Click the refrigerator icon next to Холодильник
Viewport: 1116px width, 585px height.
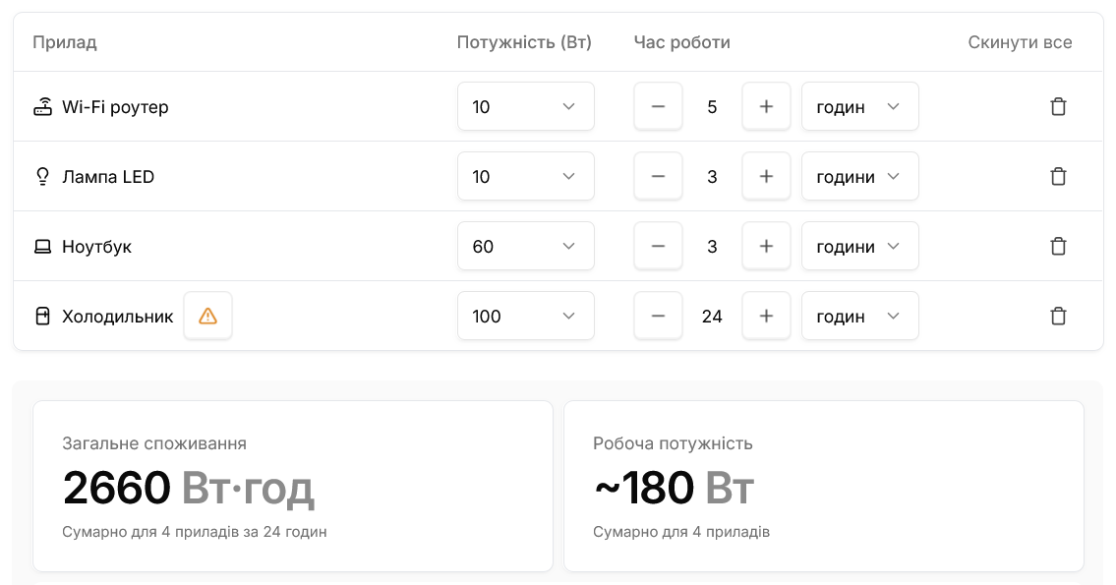coord(42,316)
